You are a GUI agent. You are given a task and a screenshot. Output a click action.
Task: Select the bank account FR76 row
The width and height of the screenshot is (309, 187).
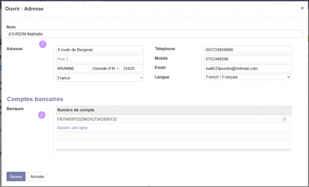pyautogui.click(x=169, y=119)
